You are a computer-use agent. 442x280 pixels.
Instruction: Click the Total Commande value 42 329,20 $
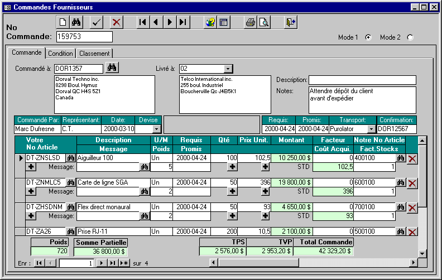323,251
